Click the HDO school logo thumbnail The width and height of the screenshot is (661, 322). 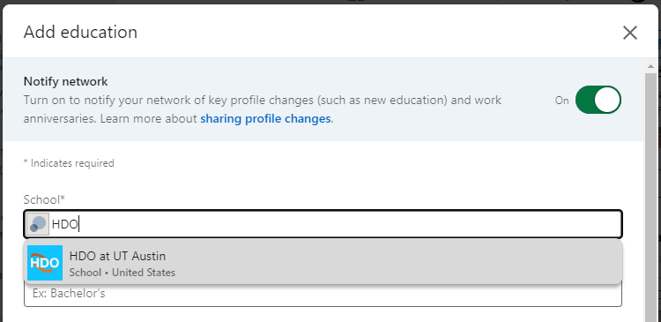(45, 263)
